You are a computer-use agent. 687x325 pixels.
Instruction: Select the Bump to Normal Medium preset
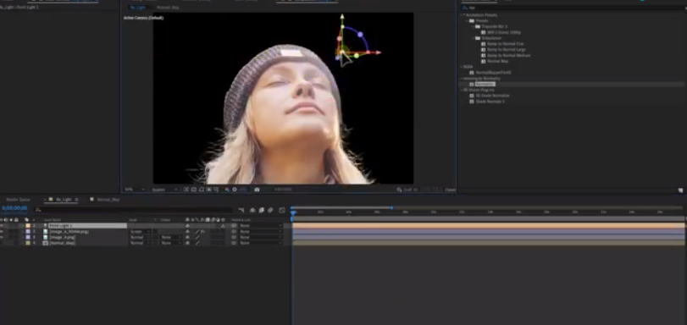[x=508, y=55]
